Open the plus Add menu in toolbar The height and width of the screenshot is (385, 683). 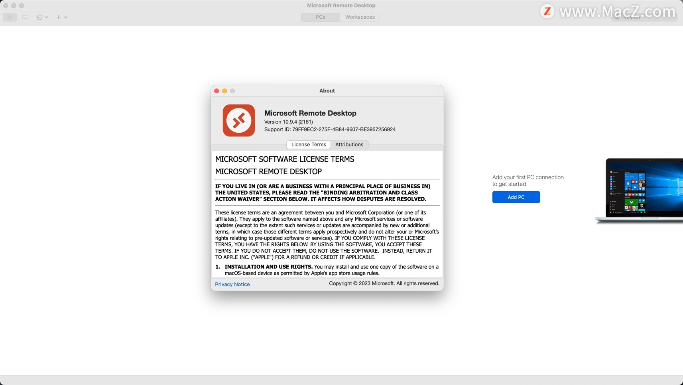pyautogui.click(x=61, y=17)
